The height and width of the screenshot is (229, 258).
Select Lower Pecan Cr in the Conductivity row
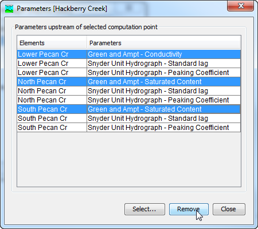[52, 54]
